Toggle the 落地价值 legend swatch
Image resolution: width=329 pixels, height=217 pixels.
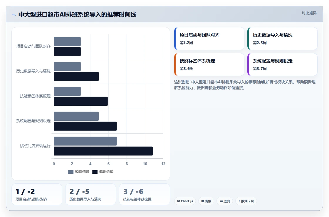point(95,172)
